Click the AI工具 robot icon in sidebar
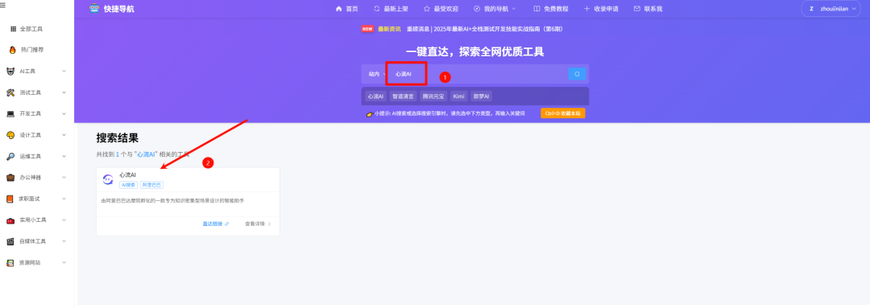Viewport: 870px width, 308px height. 10,71
